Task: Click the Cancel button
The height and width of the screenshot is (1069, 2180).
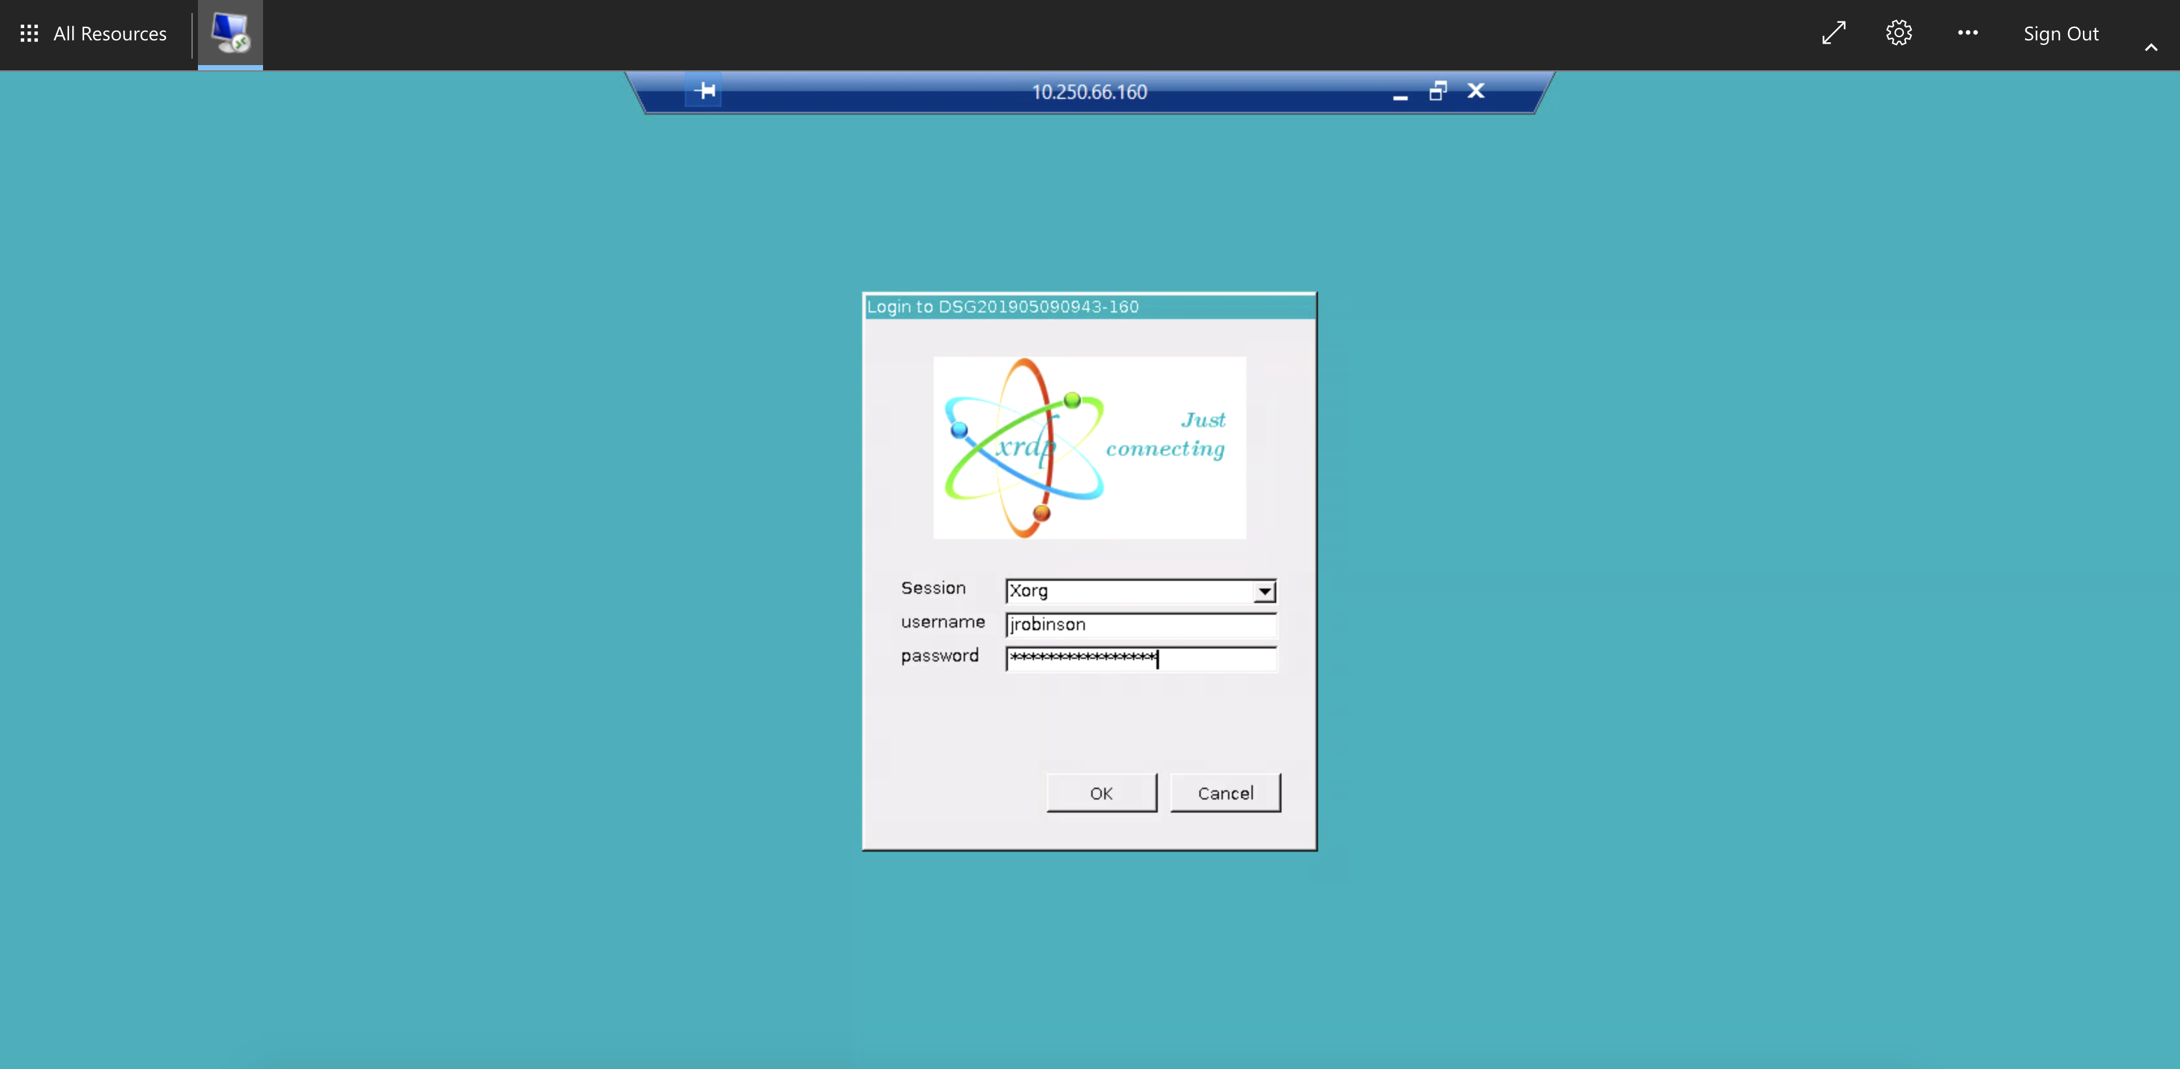Action: 1225,793
